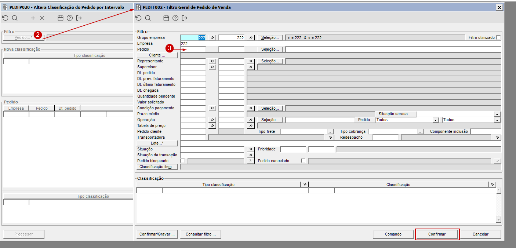Click arrow button beside Classificação column header

click(x=492, y=184)
